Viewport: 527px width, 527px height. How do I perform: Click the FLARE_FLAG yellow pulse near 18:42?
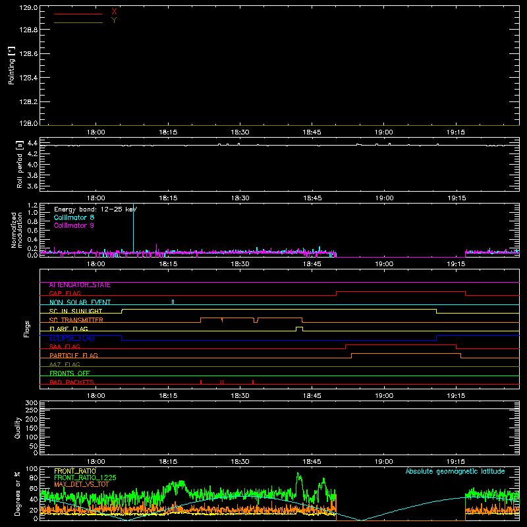[299, 329]
